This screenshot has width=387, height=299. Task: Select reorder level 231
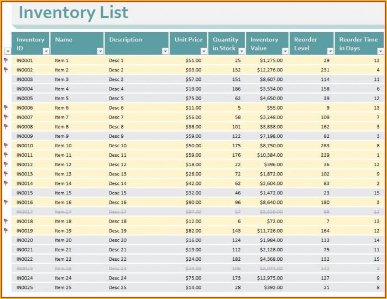coord(325,70)
